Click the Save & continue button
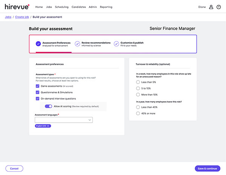 tap(208, 169)
